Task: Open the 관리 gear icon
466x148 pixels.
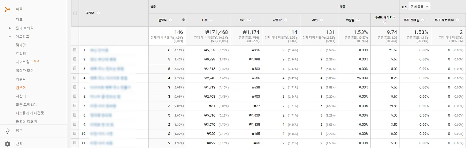Action: pos(8,144)
